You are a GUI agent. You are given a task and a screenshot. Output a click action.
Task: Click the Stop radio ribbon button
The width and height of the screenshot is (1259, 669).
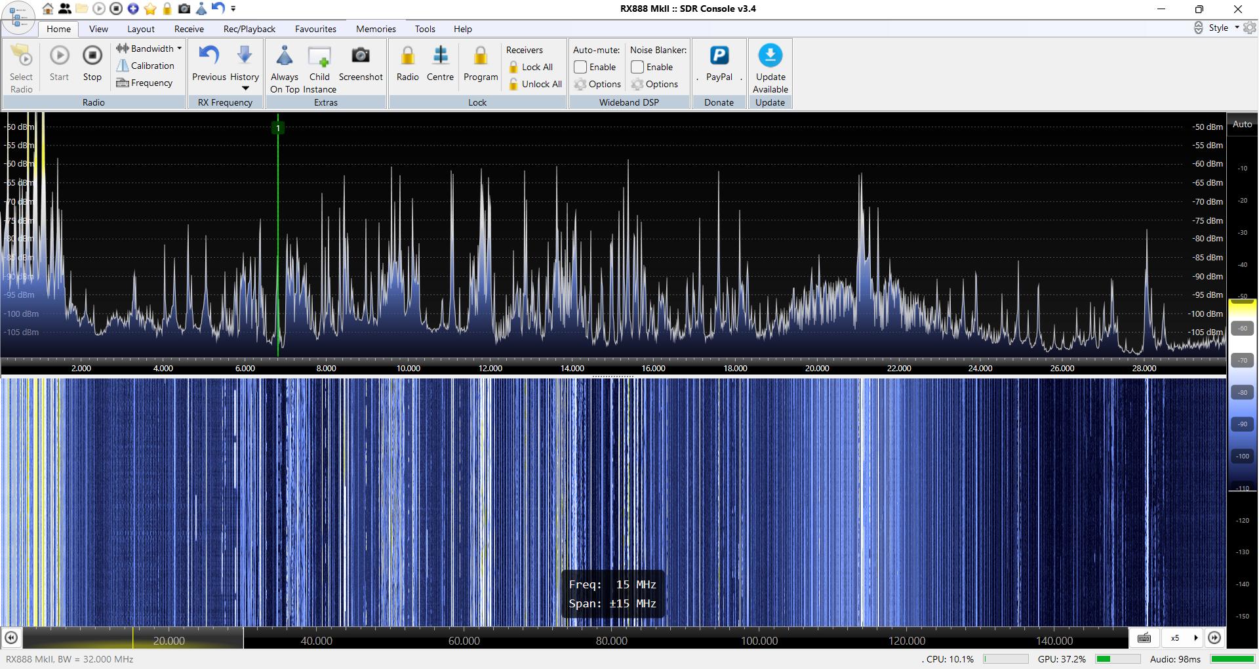(x=92, y=64)
